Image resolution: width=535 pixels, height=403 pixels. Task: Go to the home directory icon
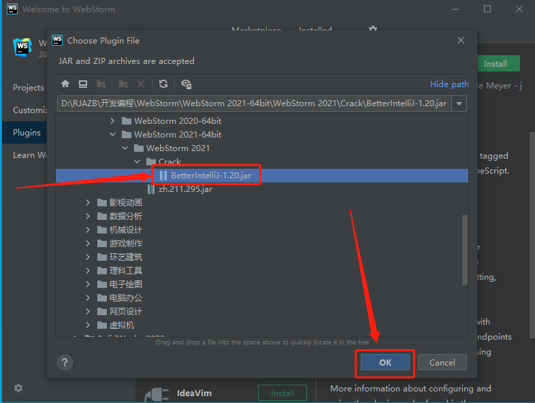[x=65, y=84]
